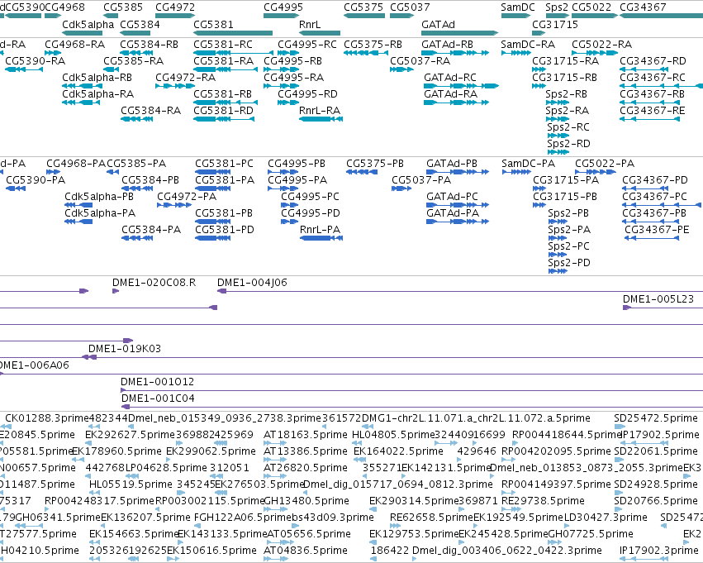Select gene label CG5375
The height and width of the screenshot is (563, 703).
pyautogui.click(x=363, y=7)
